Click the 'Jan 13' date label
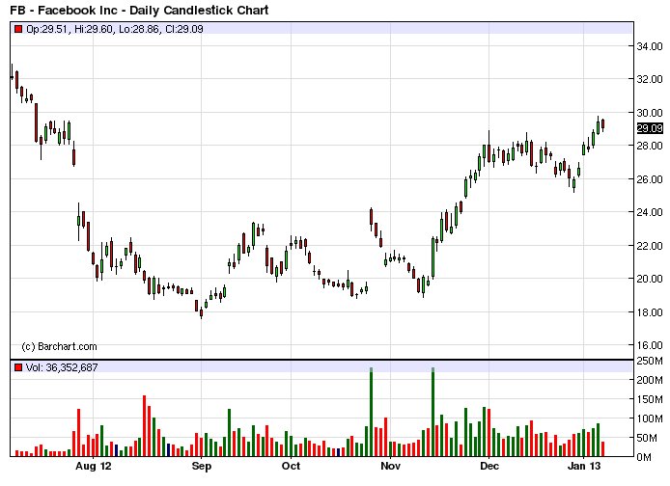This screenshot has width=670, height=486. click(584, 466)
